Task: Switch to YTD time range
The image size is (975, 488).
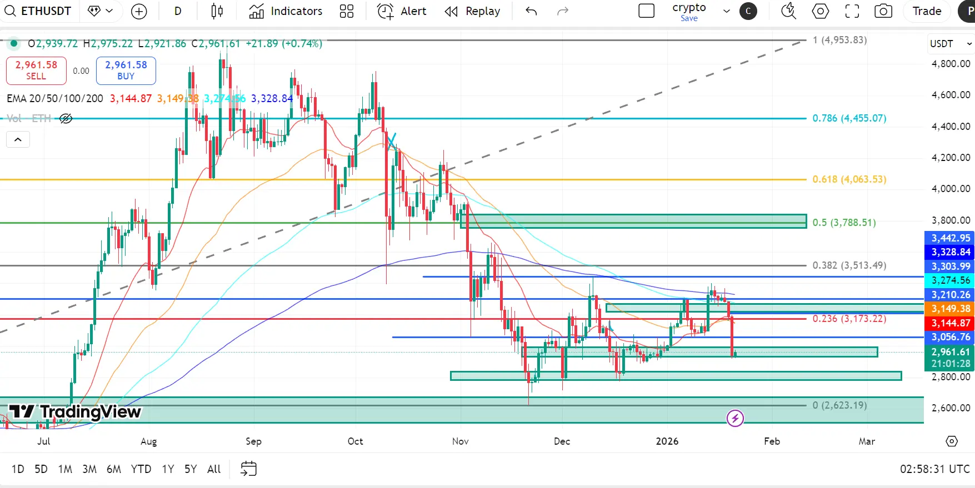Action: pos(141,469)
